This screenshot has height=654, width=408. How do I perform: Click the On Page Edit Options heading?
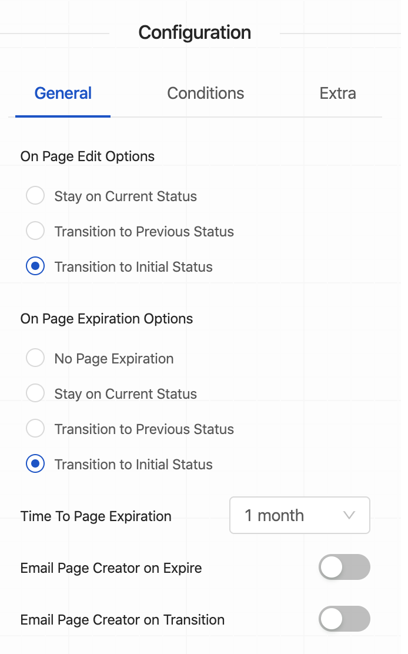tap(88, 156)
